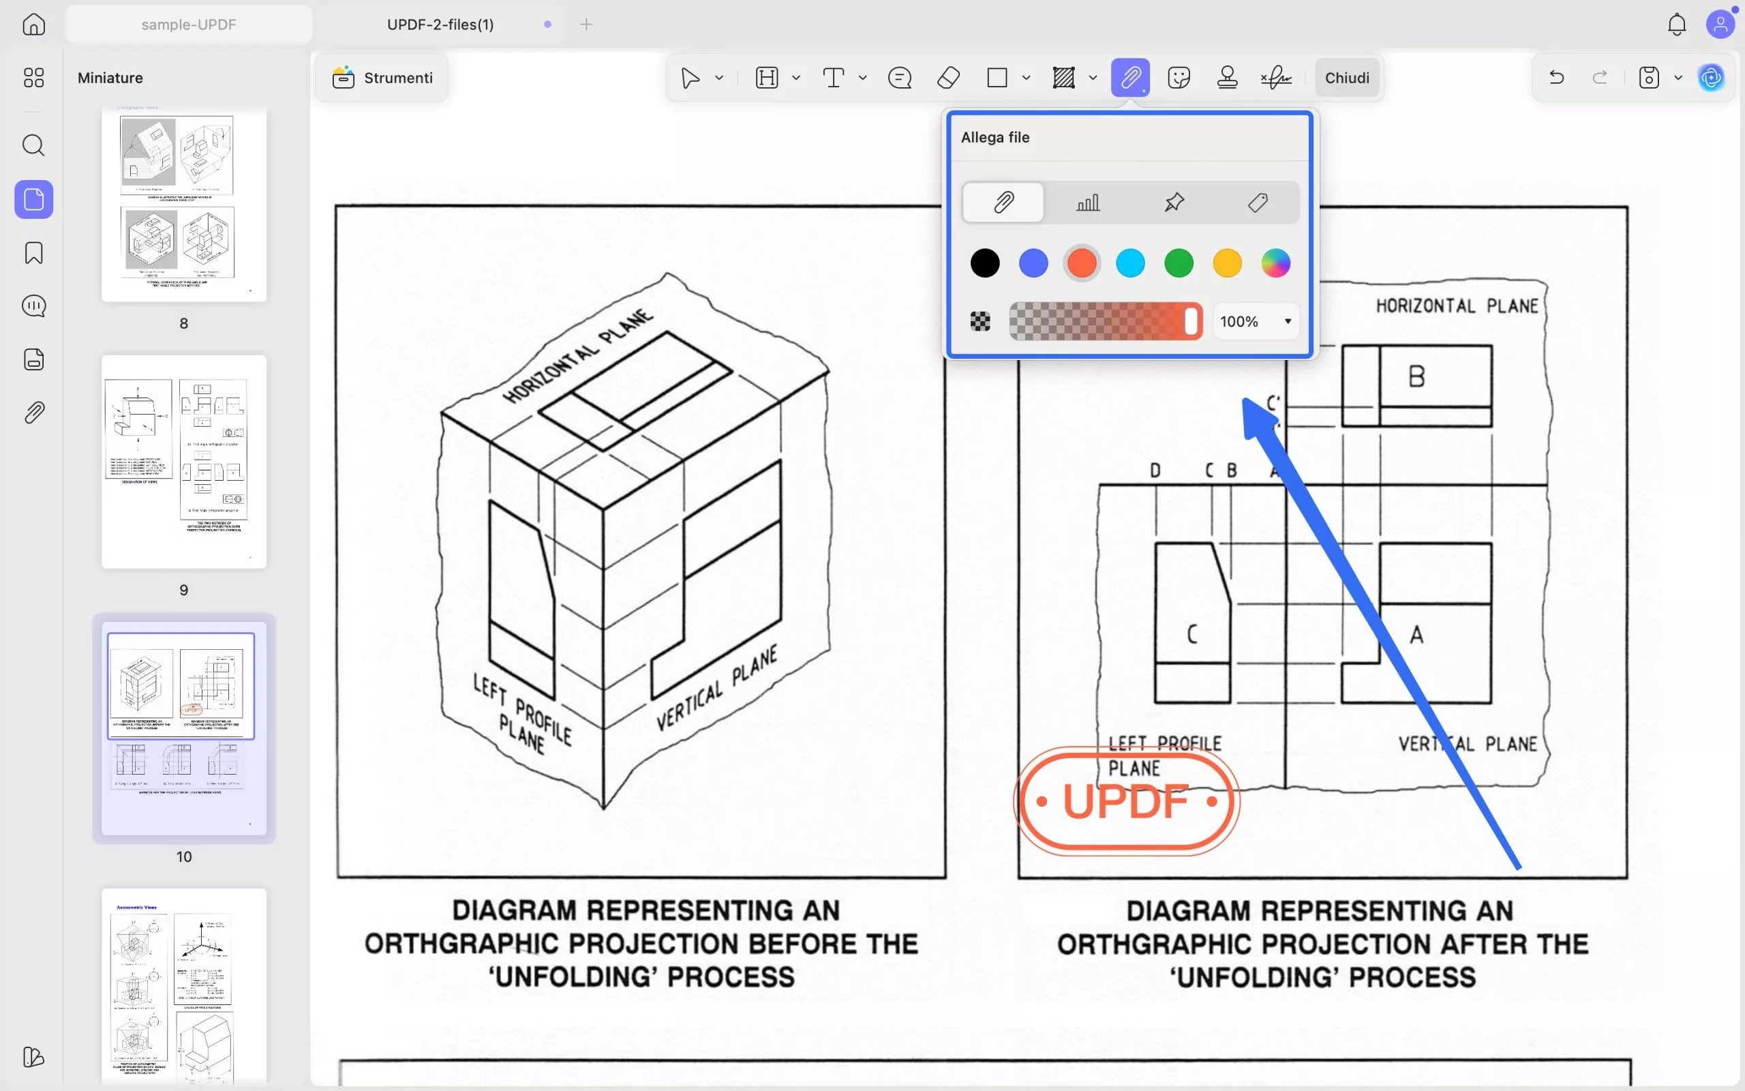Launch the UPDF AI assistant icon
1745x1091 pixels.
tap(1711, 78)
